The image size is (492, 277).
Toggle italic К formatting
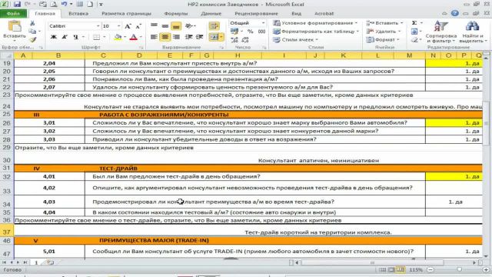point(65,37)
